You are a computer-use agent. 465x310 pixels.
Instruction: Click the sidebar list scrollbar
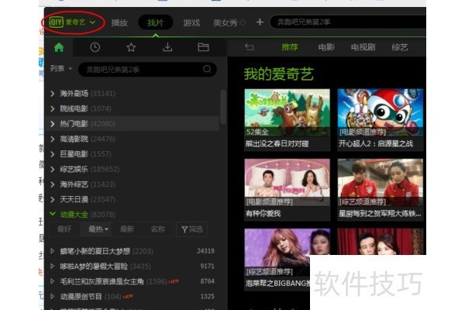point(223,108)
